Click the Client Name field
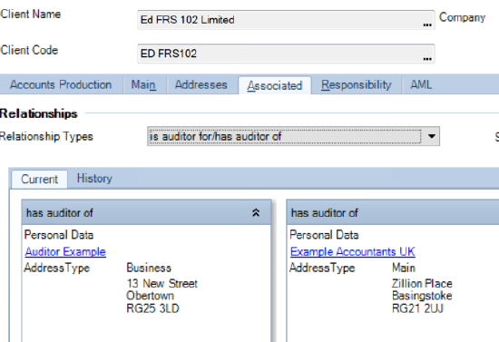This screenshot has height=342, width=499. (x=286, y=20)
